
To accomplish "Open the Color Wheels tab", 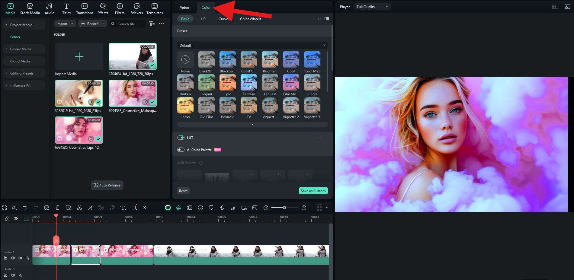I will pos(251,19).
